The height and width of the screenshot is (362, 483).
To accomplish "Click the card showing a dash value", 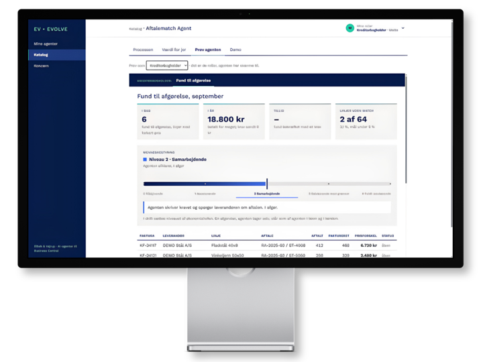I will click(300, 121).
